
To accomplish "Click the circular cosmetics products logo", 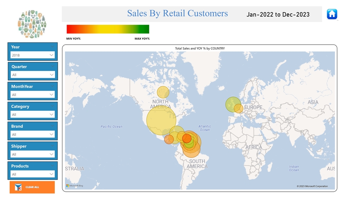I will (x=32, y=24).
